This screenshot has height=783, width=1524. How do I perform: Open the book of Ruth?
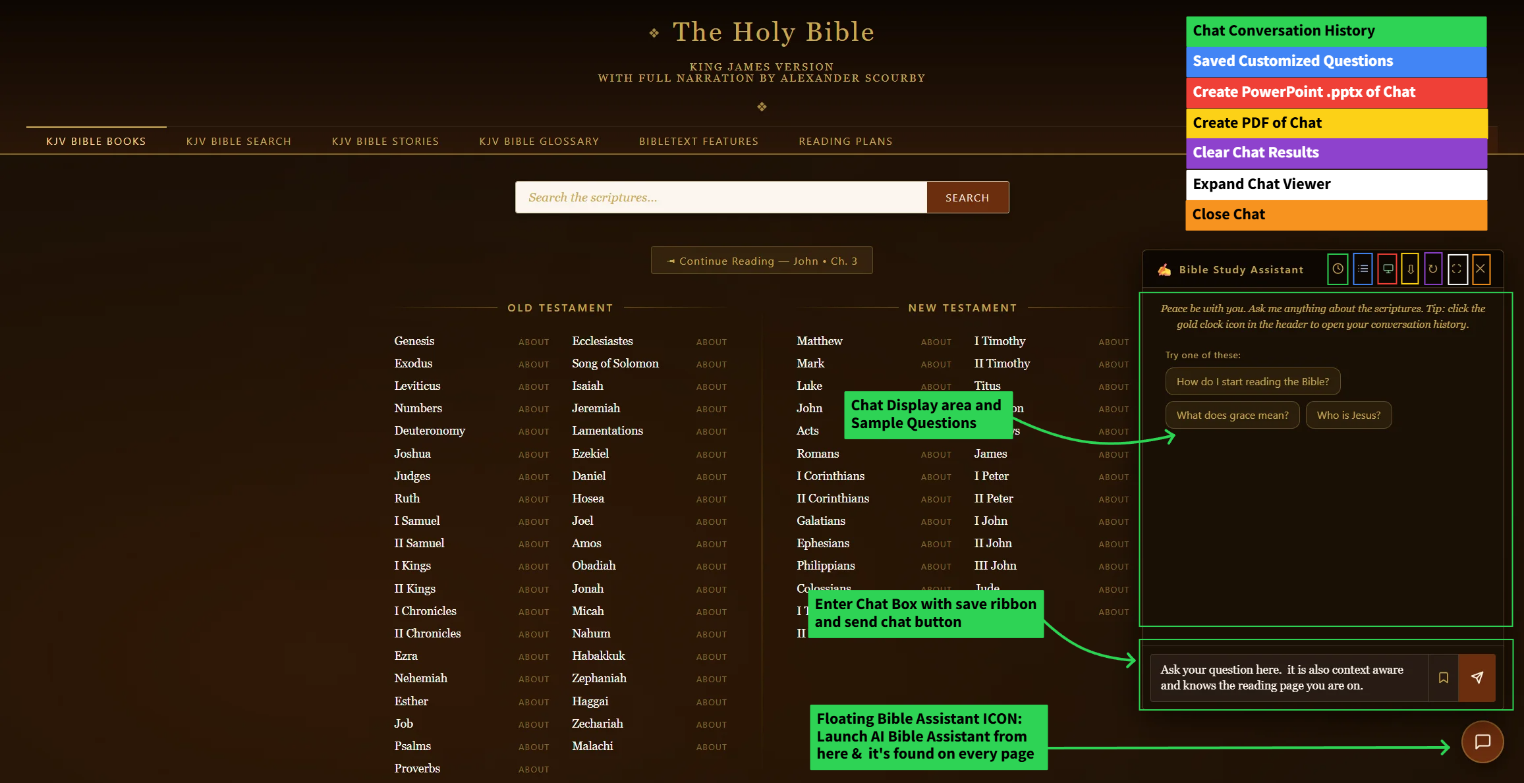(407, 499)
